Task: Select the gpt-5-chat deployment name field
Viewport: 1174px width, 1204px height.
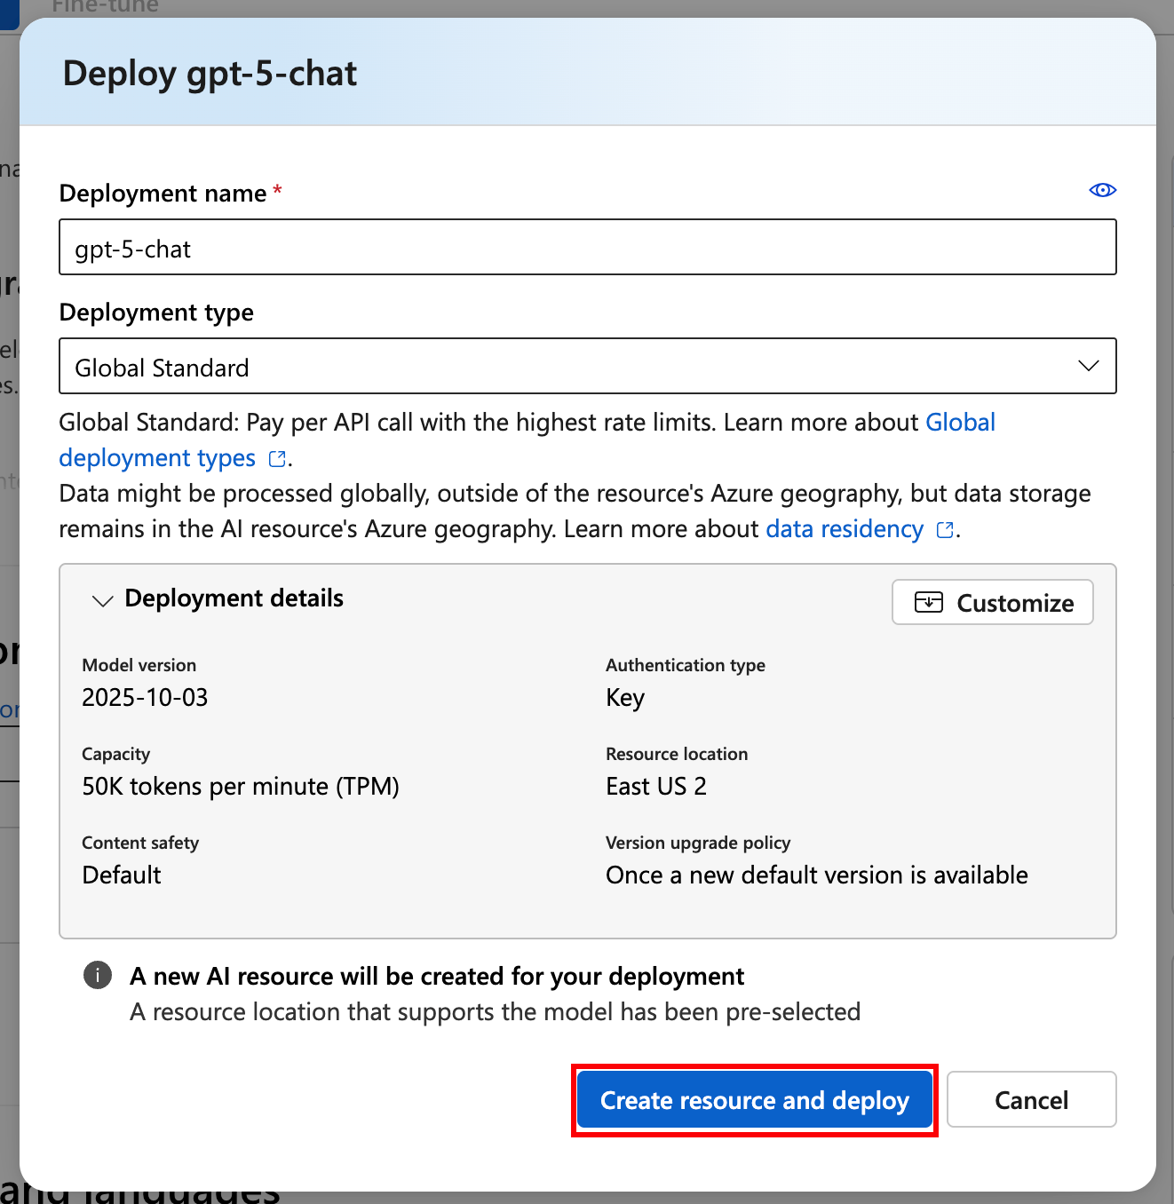Action: coord(587,247)
